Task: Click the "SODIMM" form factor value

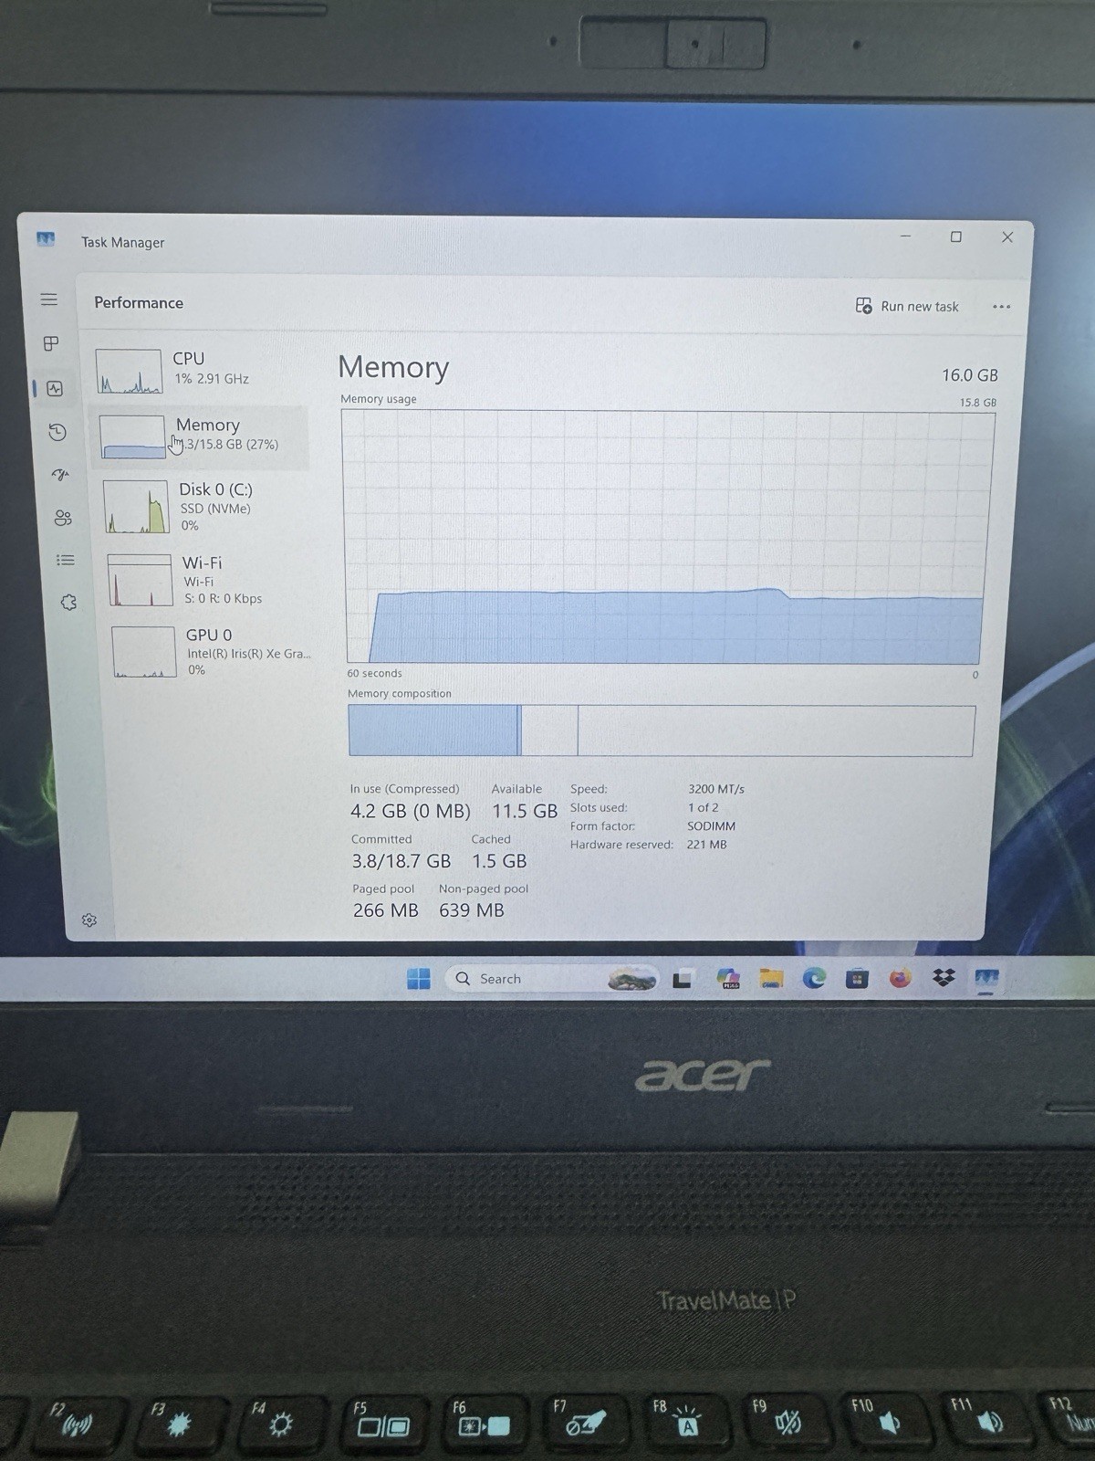Action: 712,825
